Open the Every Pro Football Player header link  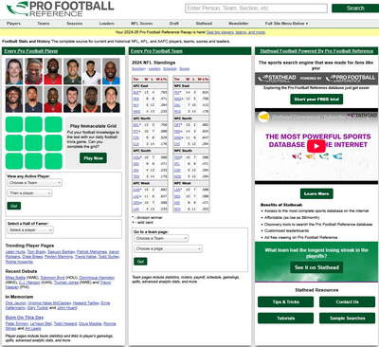click(31, 51)
